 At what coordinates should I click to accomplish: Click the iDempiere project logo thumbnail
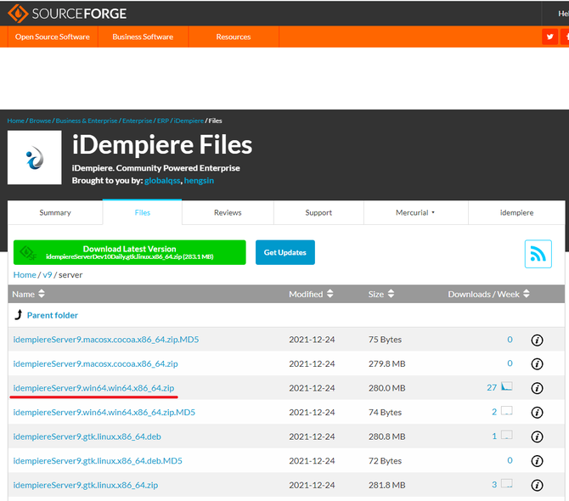coord(35,157)
